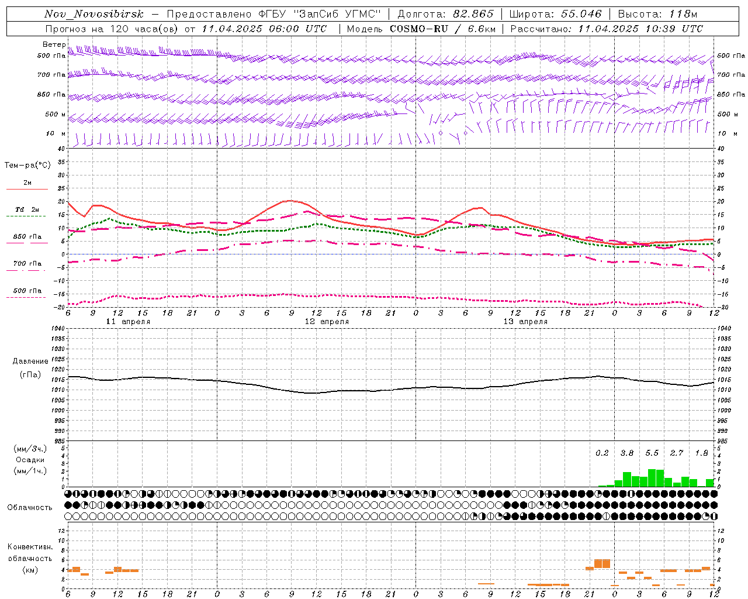Screen dimensions: 748x599
Task: Click the green dashed line sample under Td 2м
Action: pos(26,216)
